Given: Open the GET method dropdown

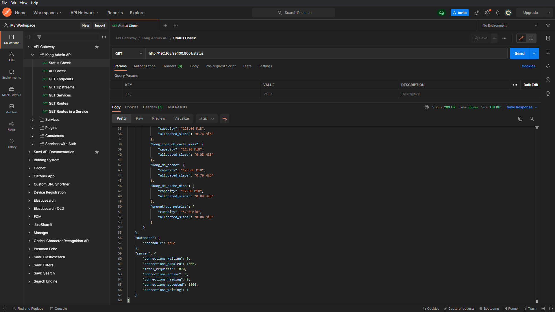Looking at the screenshot, I should pos(129,53).
